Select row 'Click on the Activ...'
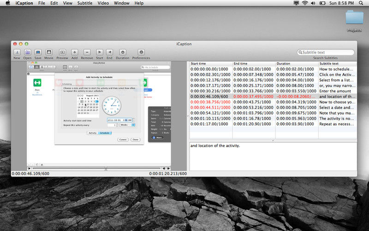 coord(273,74)
